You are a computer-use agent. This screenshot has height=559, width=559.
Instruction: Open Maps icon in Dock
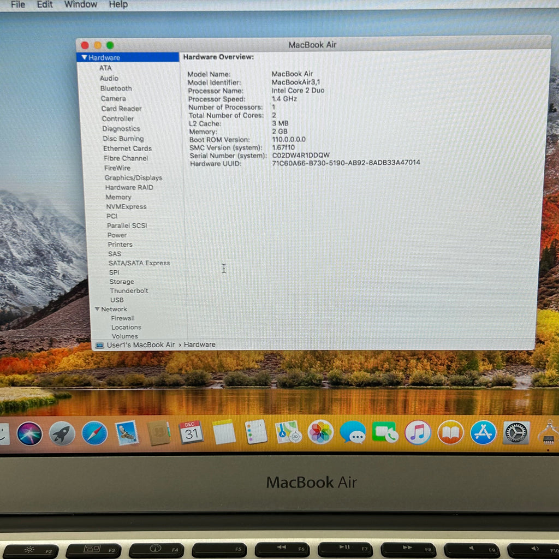click(288, 432)
